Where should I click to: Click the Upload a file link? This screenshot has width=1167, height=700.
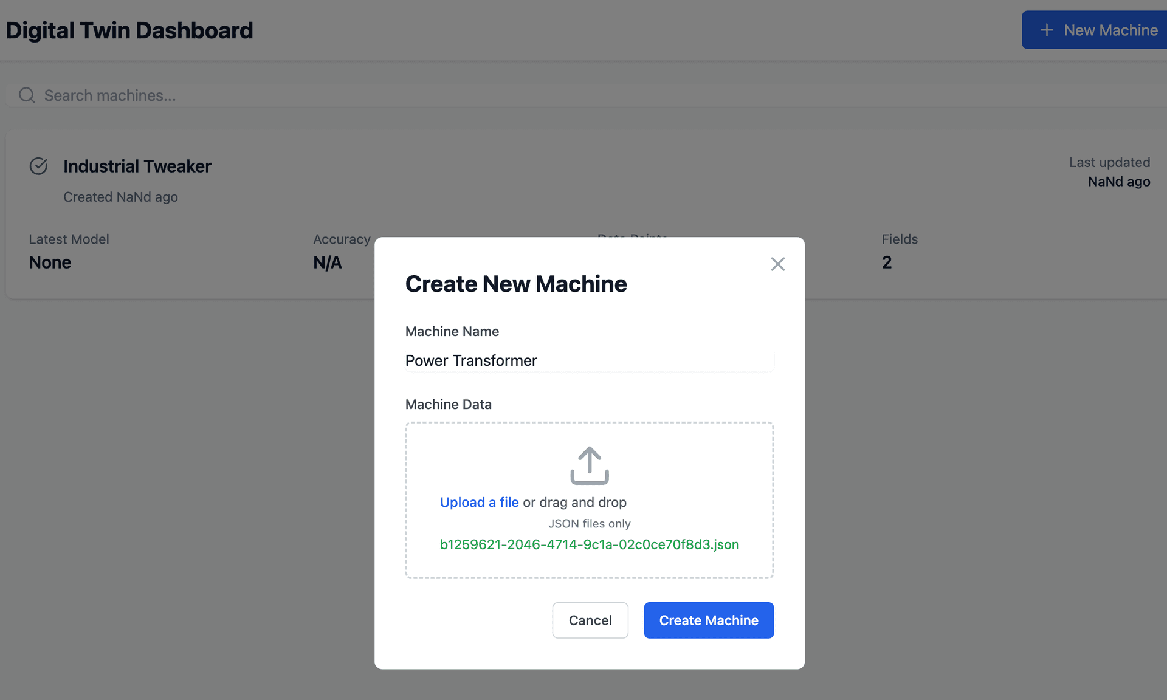[479, 502]
